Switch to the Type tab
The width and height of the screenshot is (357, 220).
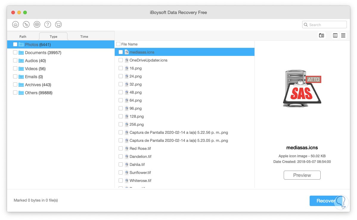point(54,37)
